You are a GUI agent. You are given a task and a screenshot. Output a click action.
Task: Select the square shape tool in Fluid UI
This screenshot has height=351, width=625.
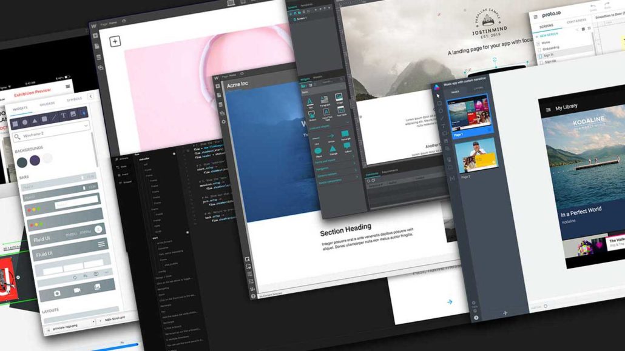tap(15, 124)
